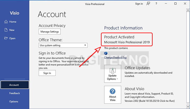Maximize the Visio window
Viewport: 190px width, 109px height.
[175, 4]
